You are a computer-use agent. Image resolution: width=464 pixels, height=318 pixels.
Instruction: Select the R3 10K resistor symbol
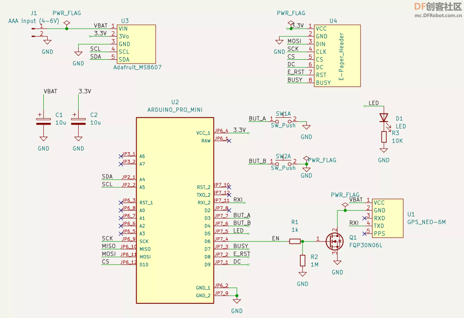click(x=384, y=137)
